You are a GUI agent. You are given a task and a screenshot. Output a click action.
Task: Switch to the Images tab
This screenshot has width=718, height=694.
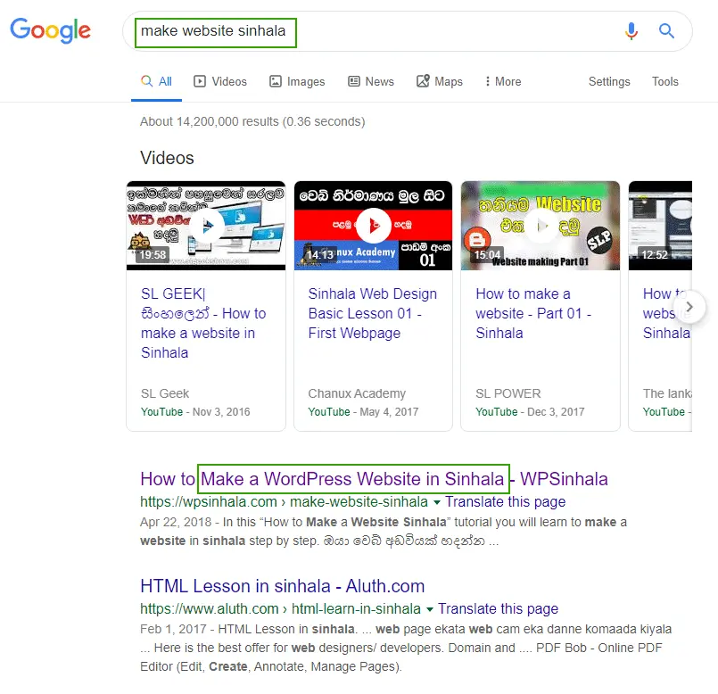pyautogui.click(x=297, y=81)
